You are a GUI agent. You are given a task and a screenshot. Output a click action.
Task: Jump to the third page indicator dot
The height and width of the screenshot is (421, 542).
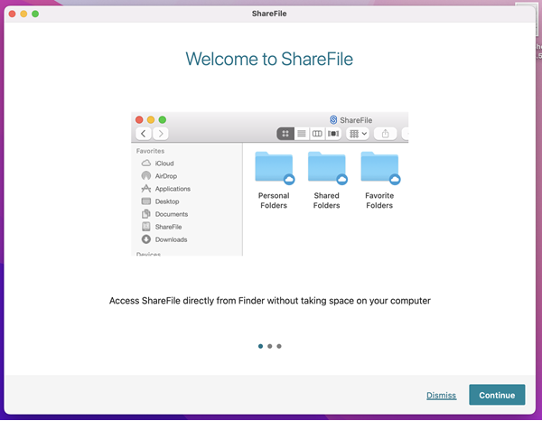[279, 346]
